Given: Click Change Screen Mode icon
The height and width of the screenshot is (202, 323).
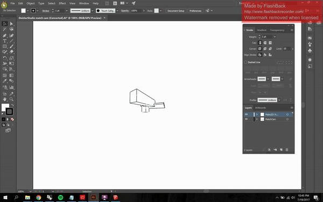Looking at the screenshot, I should coord(8,130).
